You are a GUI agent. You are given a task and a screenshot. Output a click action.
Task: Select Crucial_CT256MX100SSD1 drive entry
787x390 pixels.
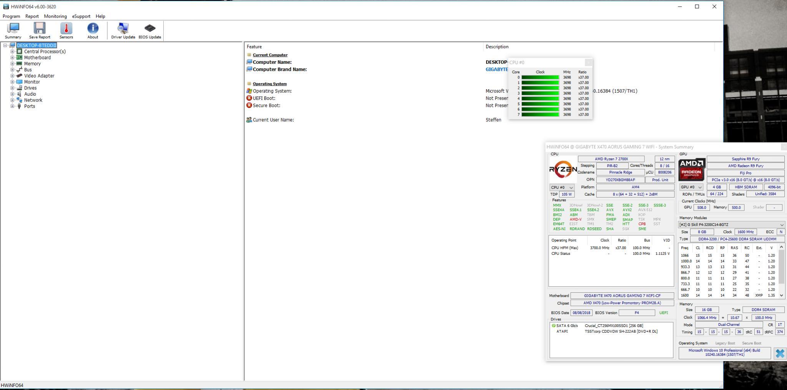click(611, 326)
